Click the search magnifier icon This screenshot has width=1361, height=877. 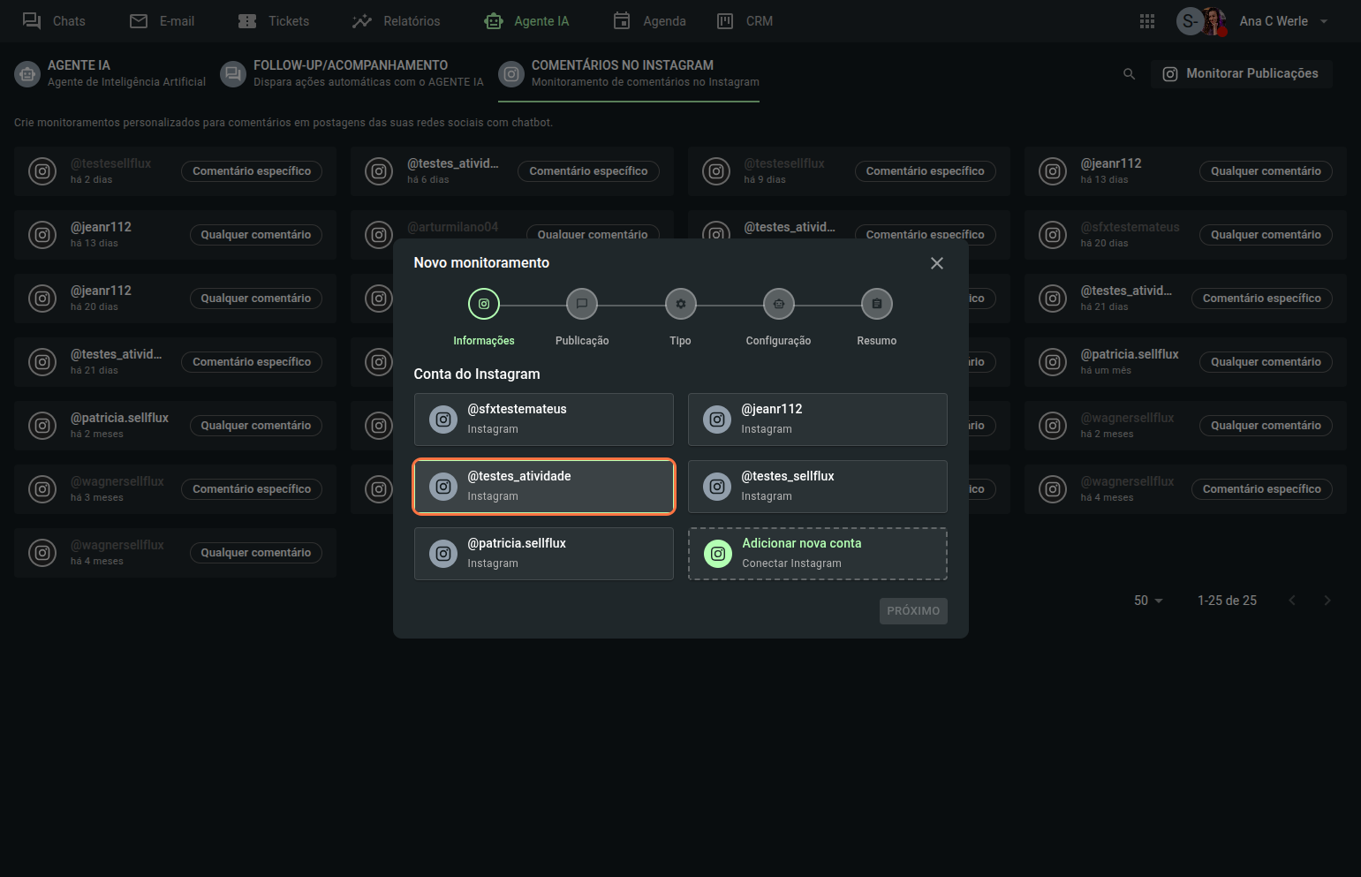[x=1129, y=74]
